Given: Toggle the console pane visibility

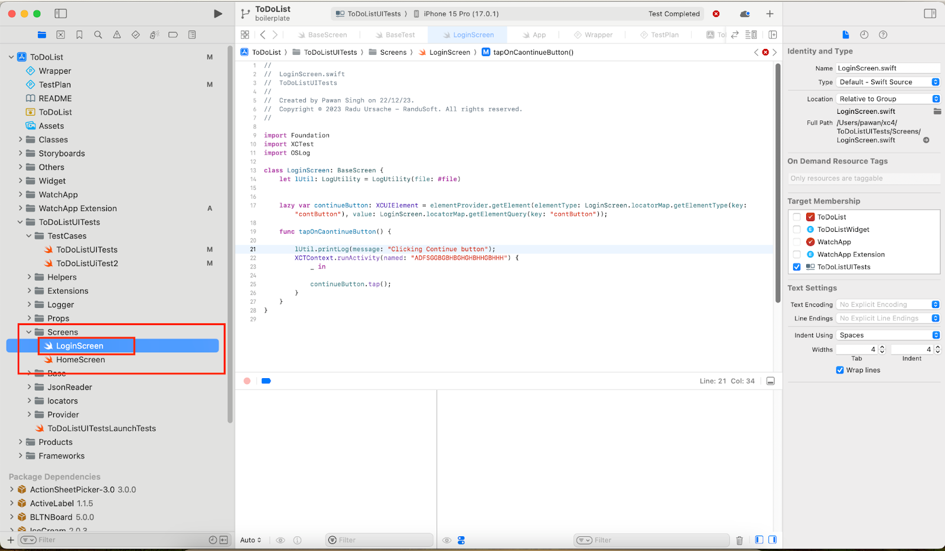Looking at the screenshot, I should point(773,540).
